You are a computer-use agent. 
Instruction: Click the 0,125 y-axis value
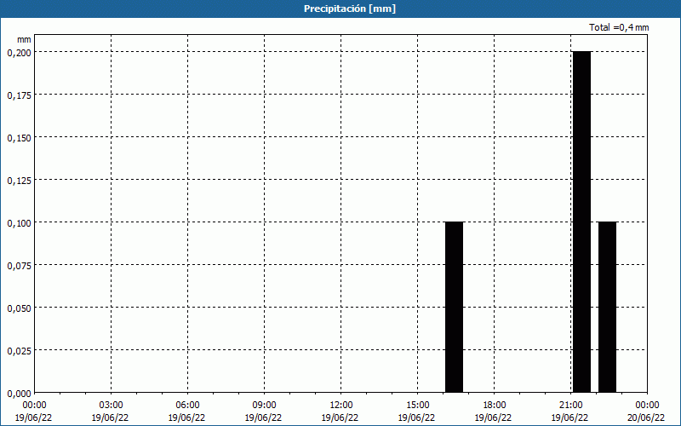(x=19, y=181)
